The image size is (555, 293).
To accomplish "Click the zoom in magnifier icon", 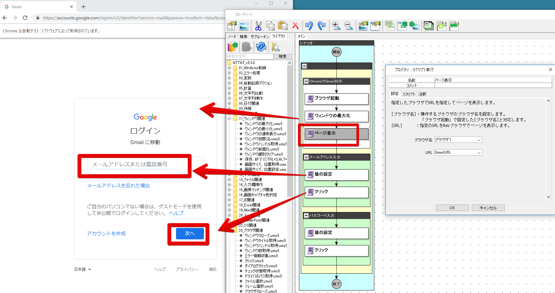I will pos(336,26).
